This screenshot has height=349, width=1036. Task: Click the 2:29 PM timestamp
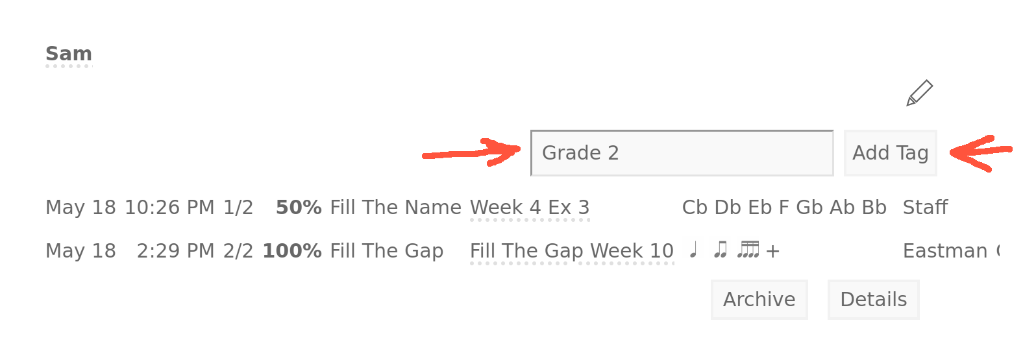point(175,251)
